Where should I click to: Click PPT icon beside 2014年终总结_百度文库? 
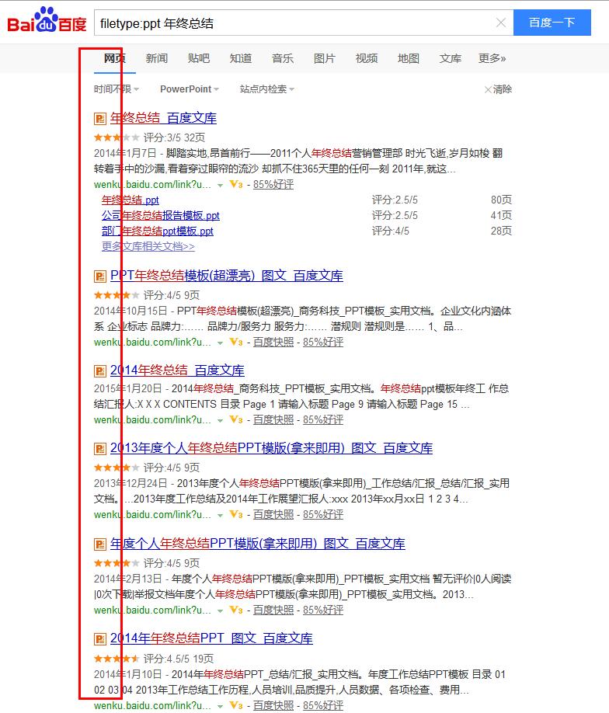point(100,370)
